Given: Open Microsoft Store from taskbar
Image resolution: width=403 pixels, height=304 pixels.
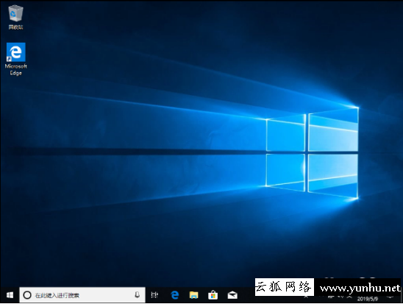Looking at the screenshot, I should coord(213,295).
